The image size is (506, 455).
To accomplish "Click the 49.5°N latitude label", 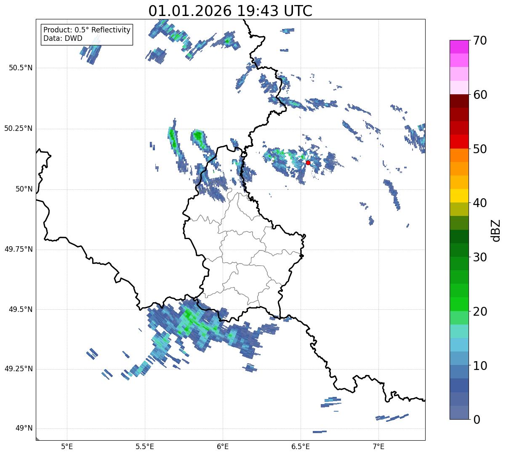I will click(x=20, y=309).
